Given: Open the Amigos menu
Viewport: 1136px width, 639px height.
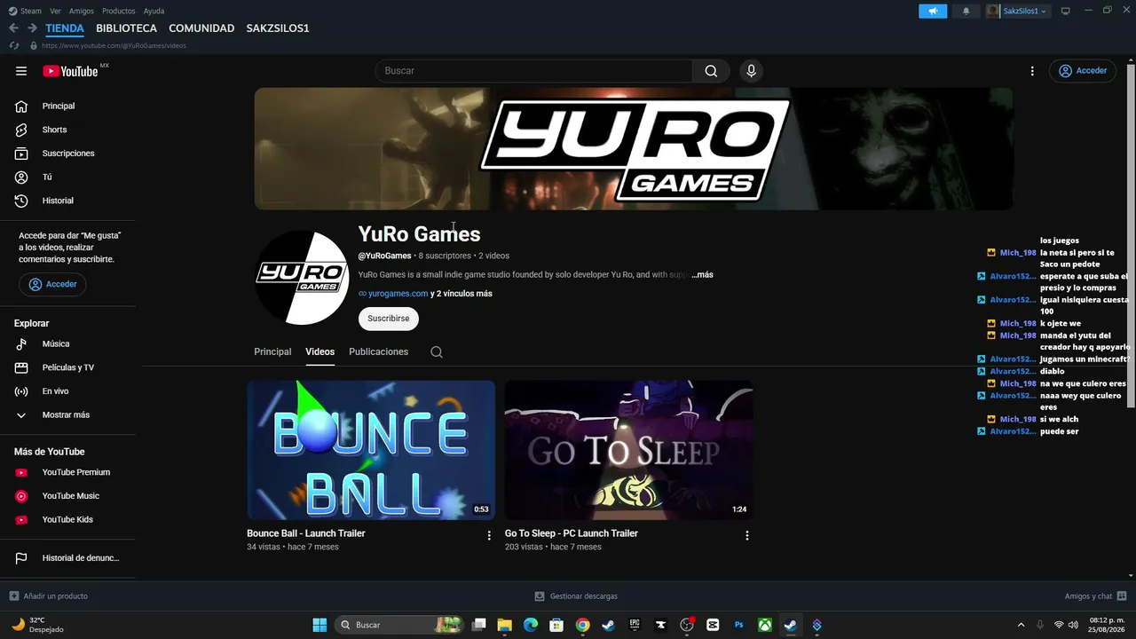Looking at the screenshot, I should [x=82, y=11].
